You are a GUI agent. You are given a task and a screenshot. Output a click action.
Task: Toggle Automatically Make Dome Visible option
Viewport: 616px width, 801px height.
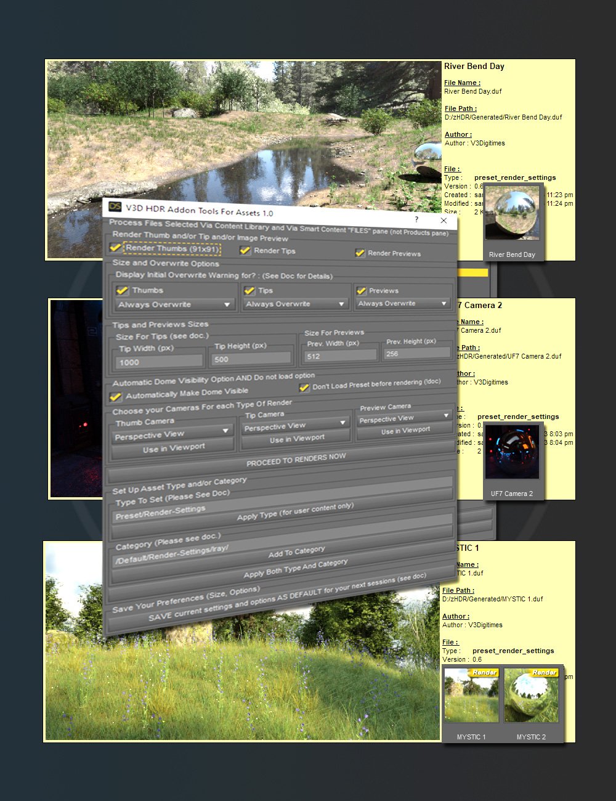coord(115,397)
